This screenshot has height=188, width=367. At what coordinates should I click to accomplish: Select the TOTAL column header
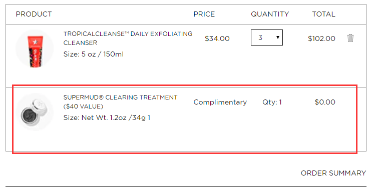(324, 14)
